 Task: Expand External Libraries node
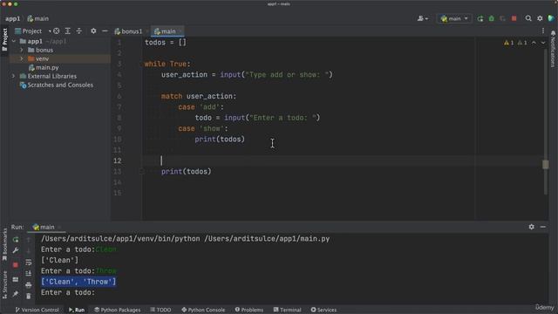click(14, 76)
